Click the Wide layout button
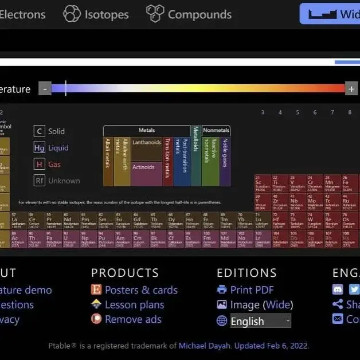This screenshot has height=360, width=360. pos(330,14)
